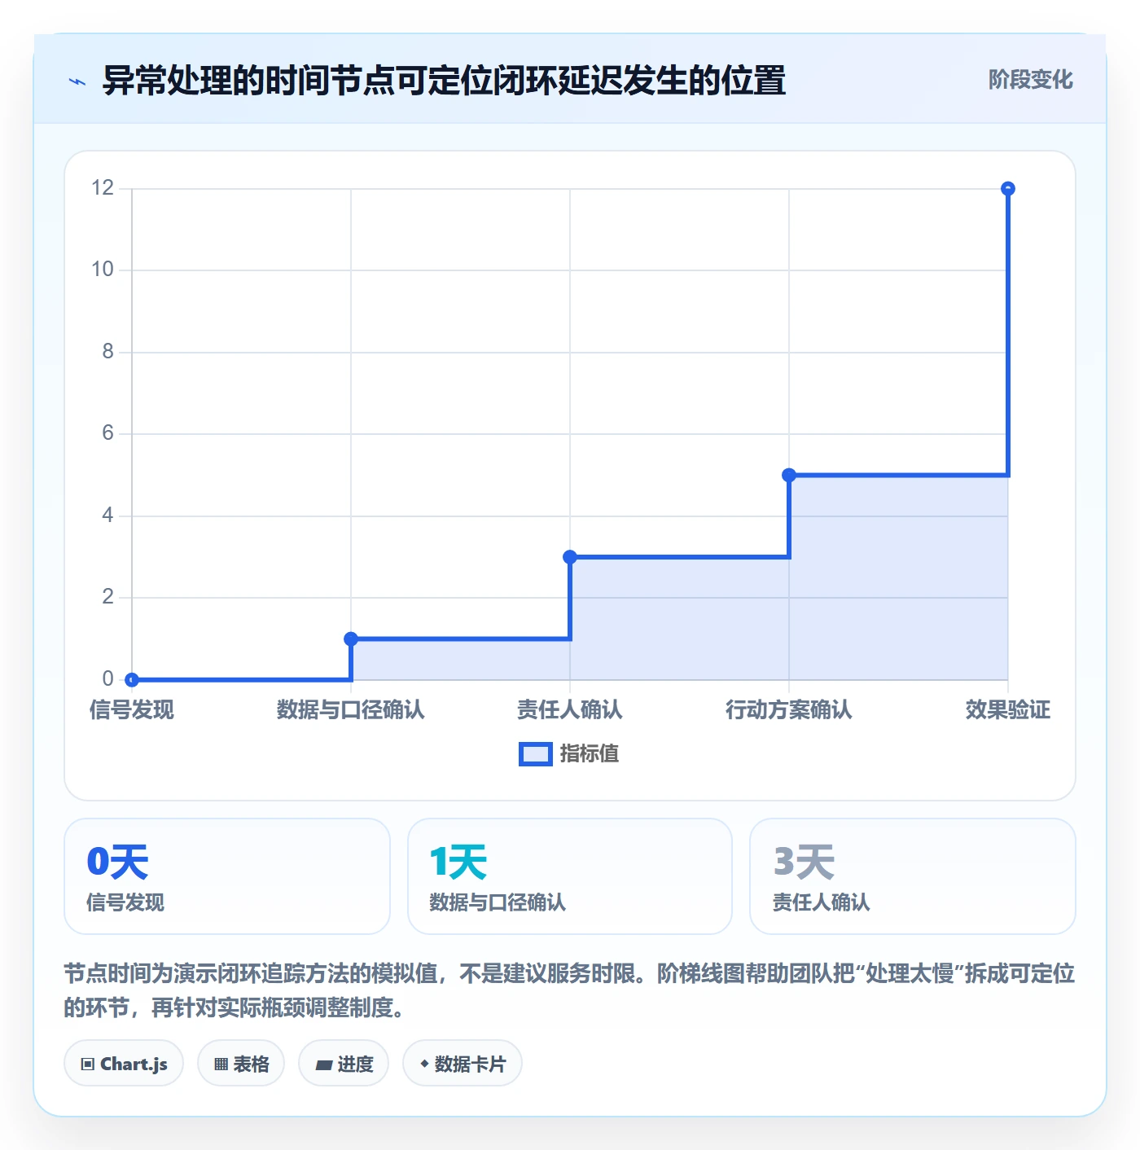Click the 进度 tag

[x=344, y=1063]
